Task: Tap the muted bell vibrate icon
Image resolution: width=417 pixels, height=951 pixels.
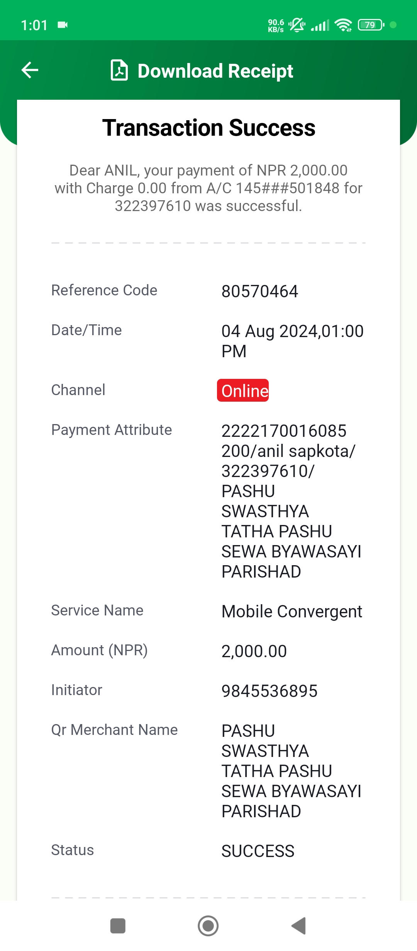Action: (x=297, y=25)
